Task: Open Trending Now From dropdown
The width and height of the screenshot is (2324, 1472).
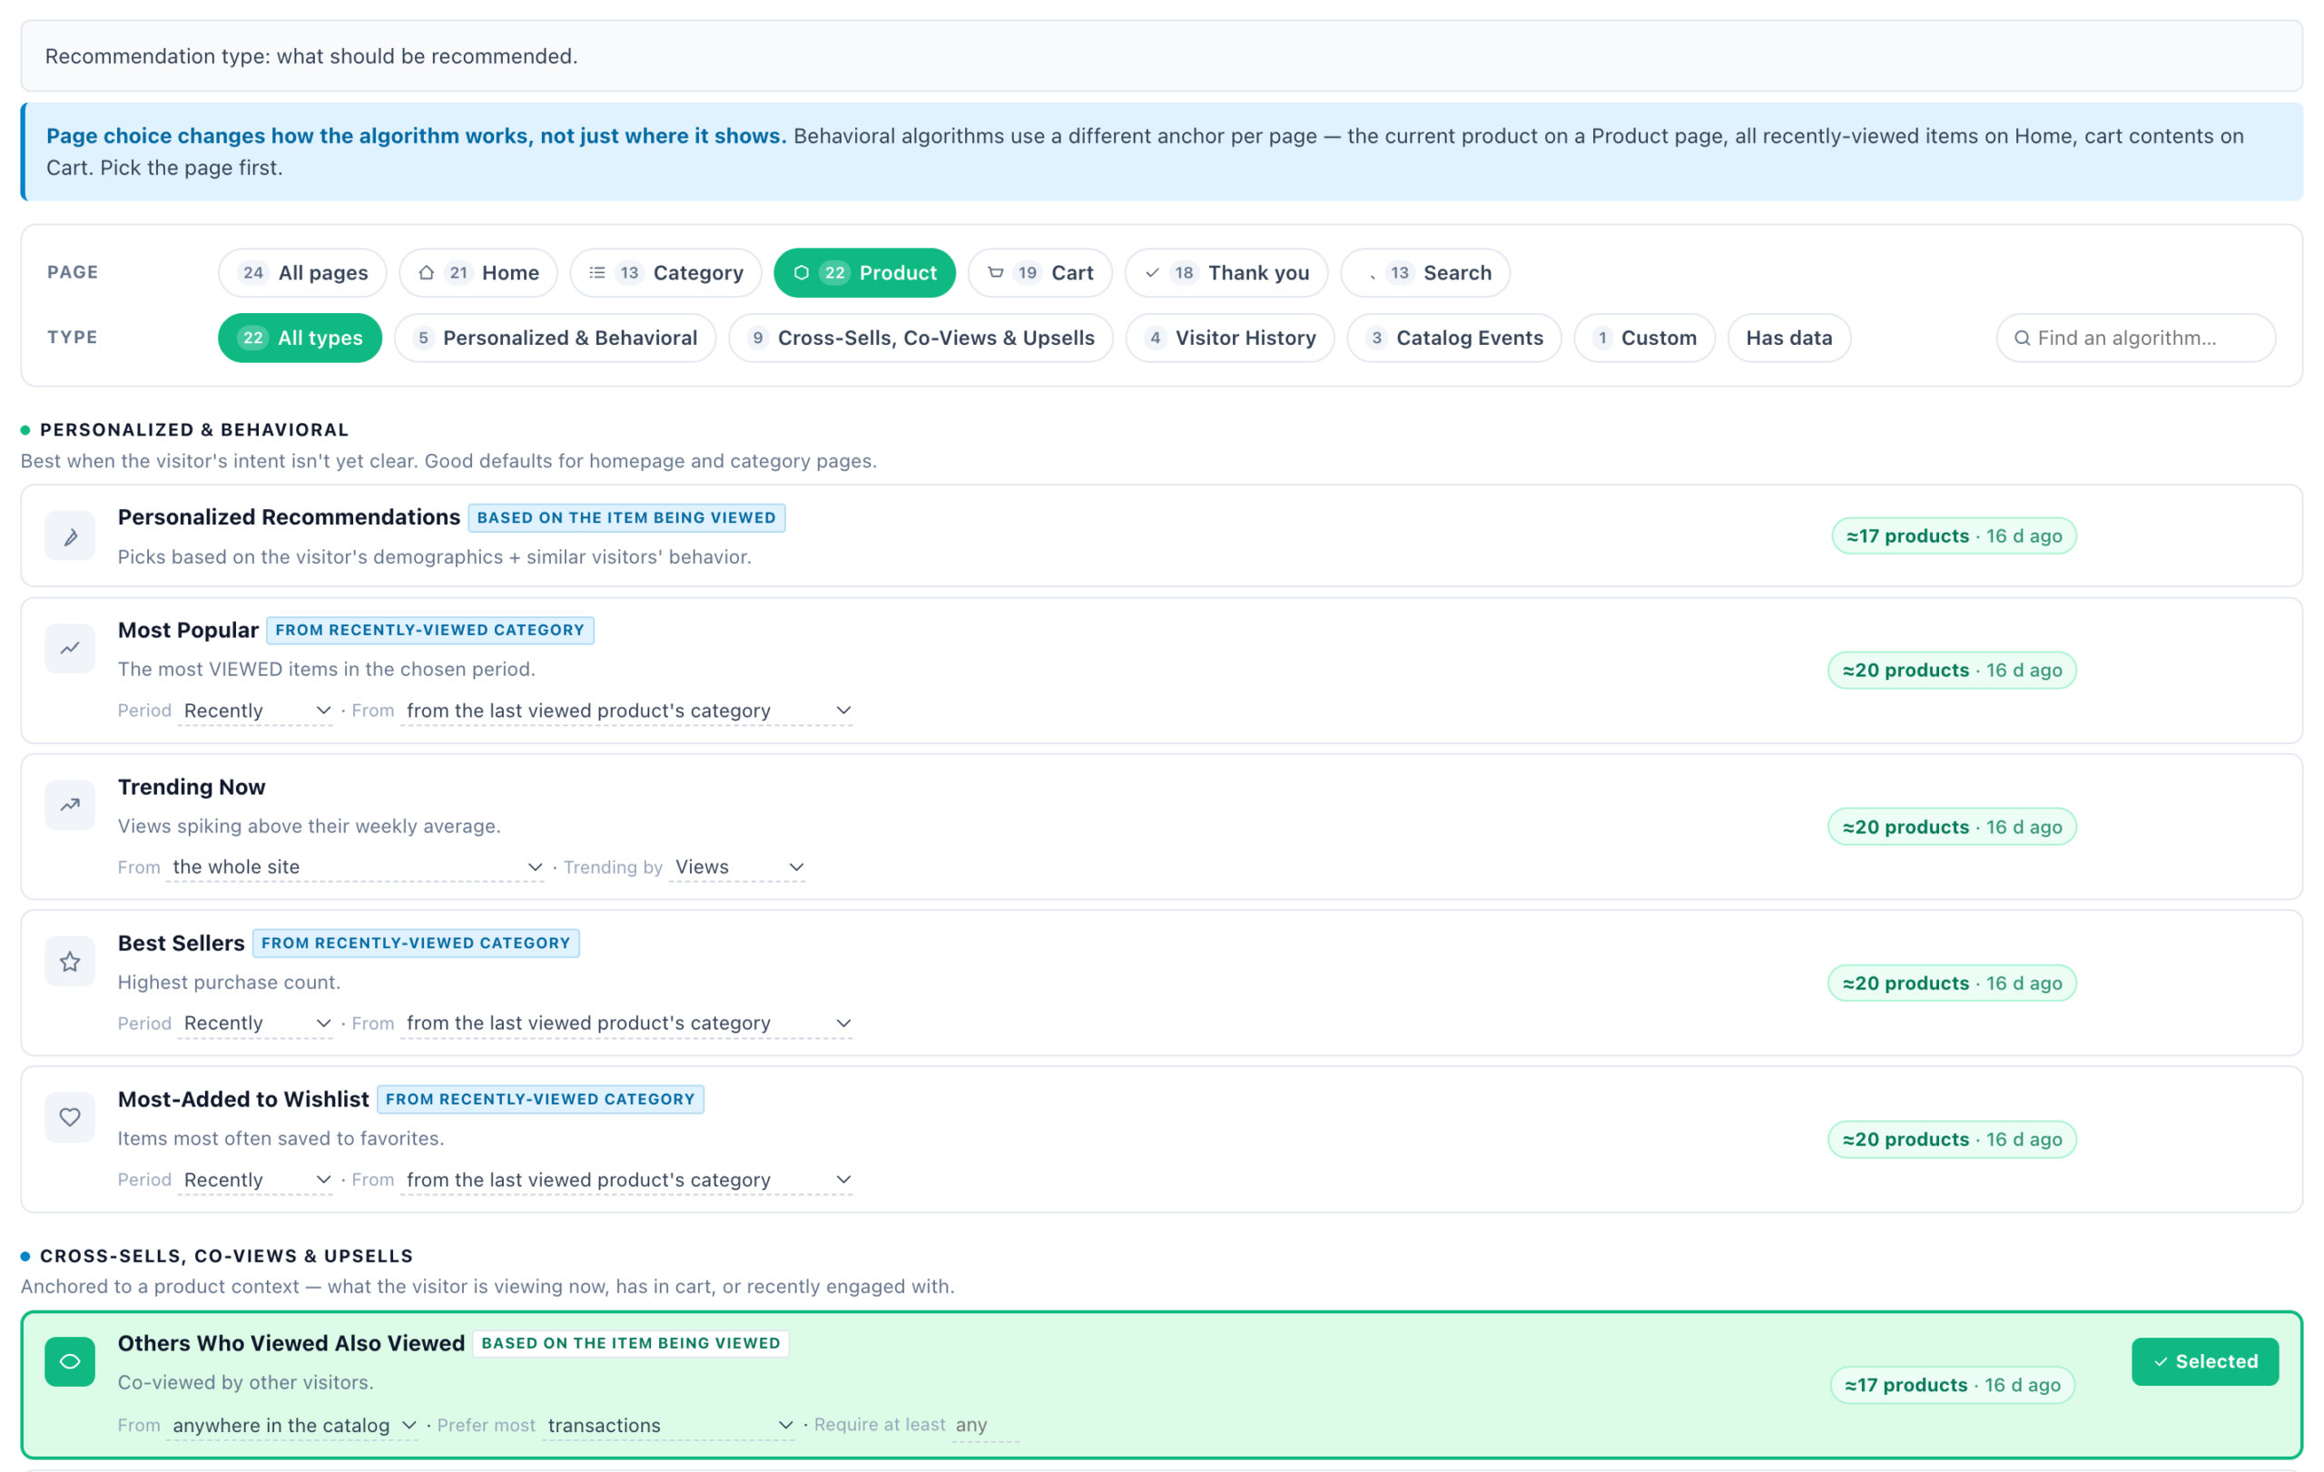Action: [x=355, y=868]
